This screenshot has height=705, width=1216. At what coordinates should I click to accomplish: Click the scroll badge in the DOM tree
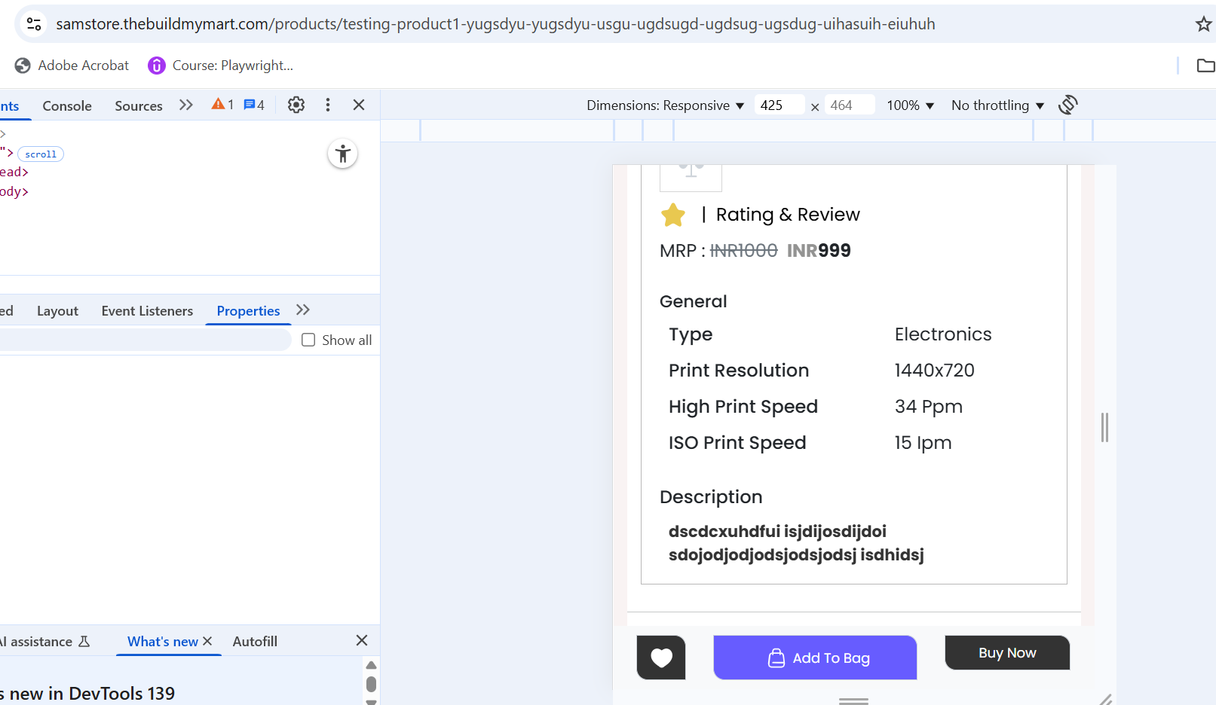41,154
